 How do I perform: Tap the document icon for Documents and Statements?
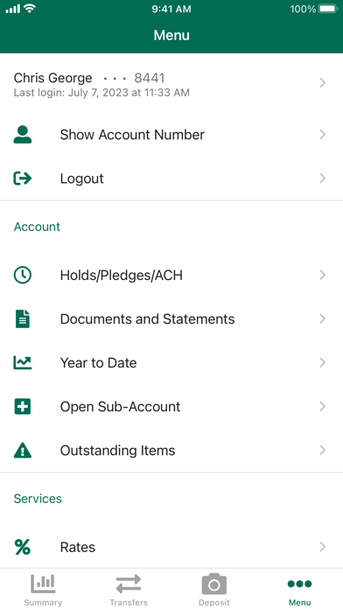coord(23,318)
